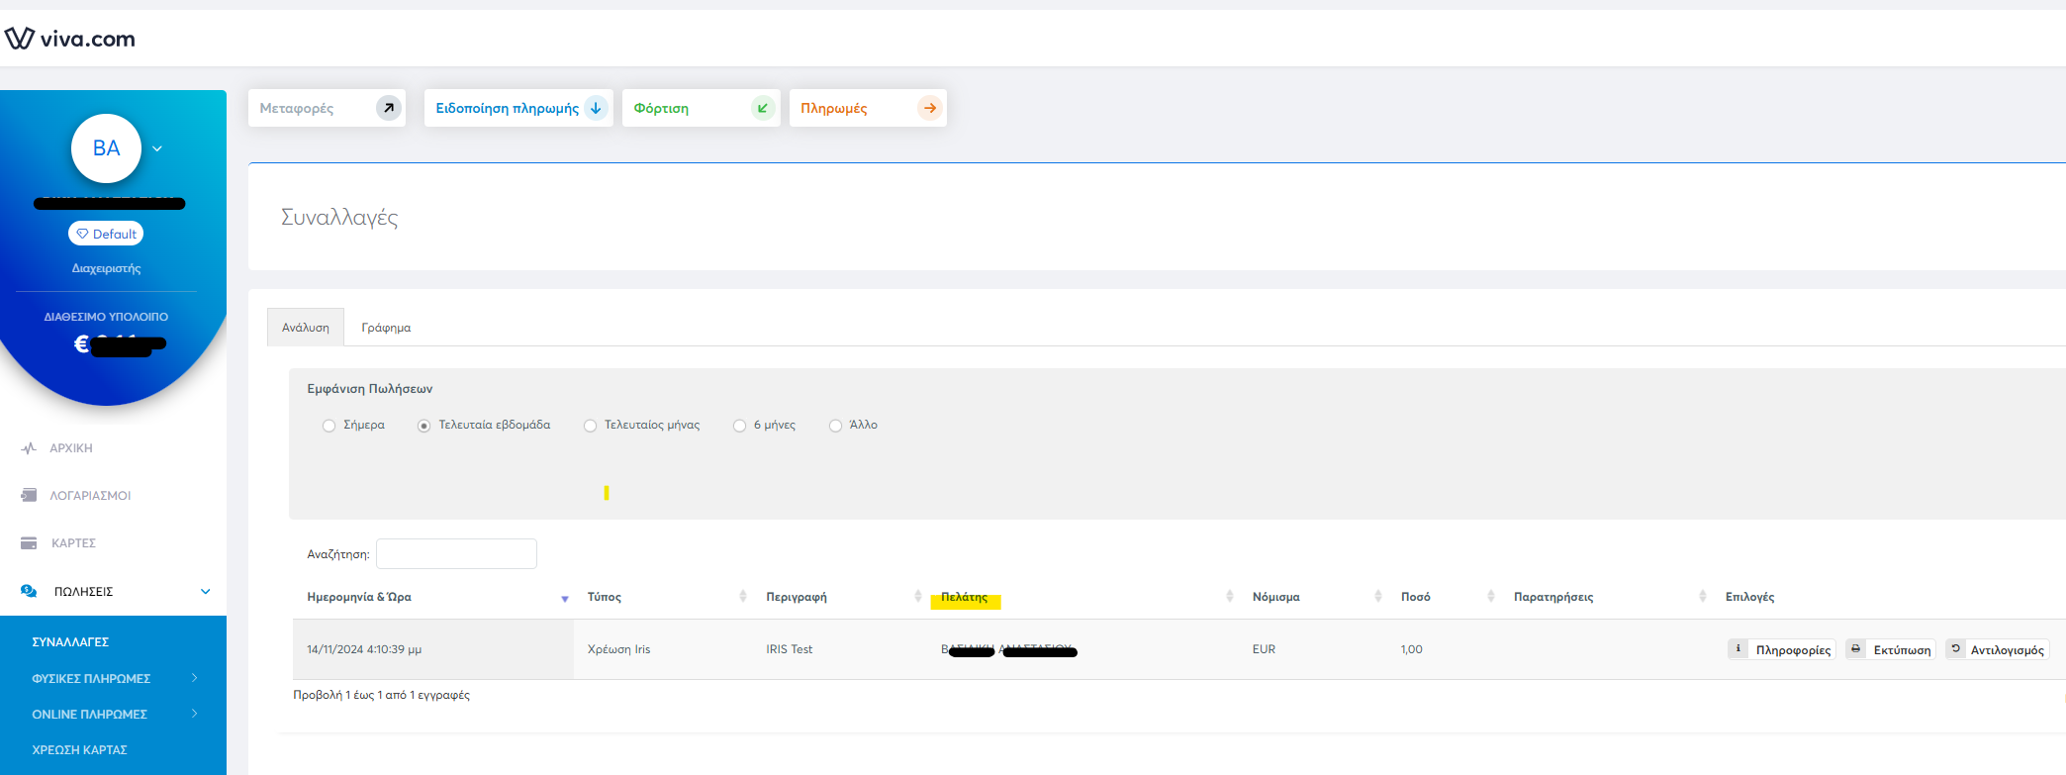Click the printer icon beside Εκτύπωση
This screenshot has width=2066, height=775.
click(1856, 649)
